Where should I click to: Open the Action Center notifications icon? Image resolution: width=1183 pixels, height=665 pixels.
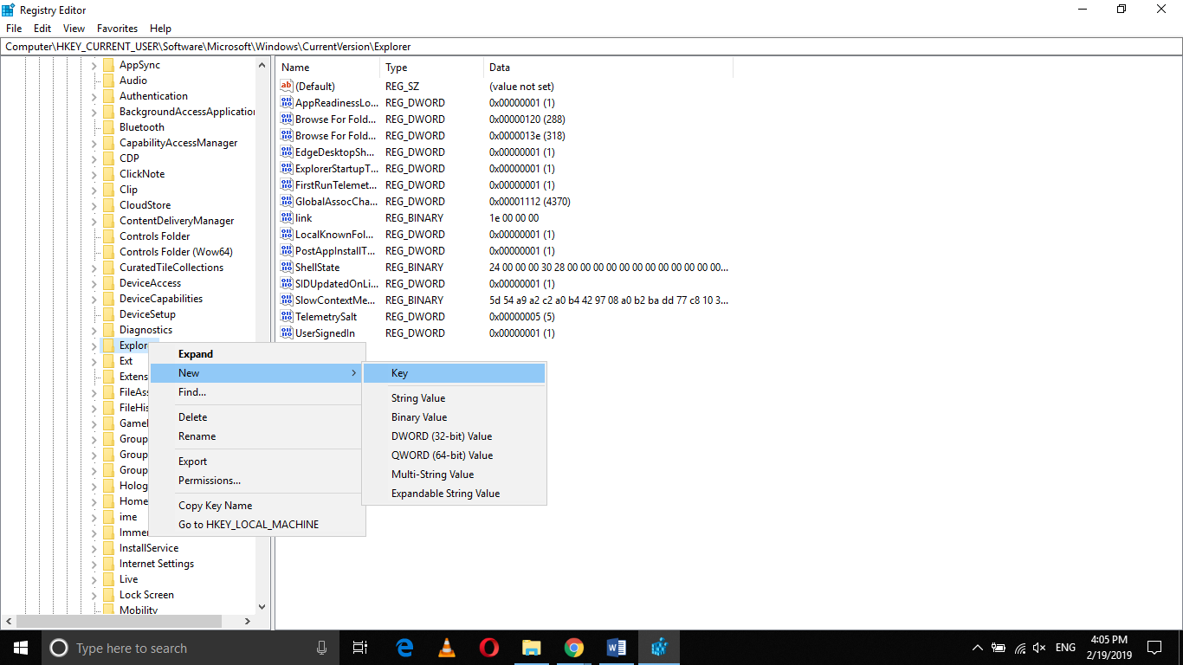click(1154, 647)
